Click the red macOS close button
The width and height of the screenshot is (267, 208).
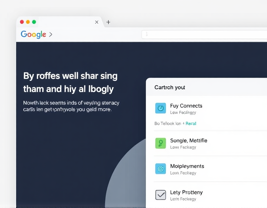22,22
